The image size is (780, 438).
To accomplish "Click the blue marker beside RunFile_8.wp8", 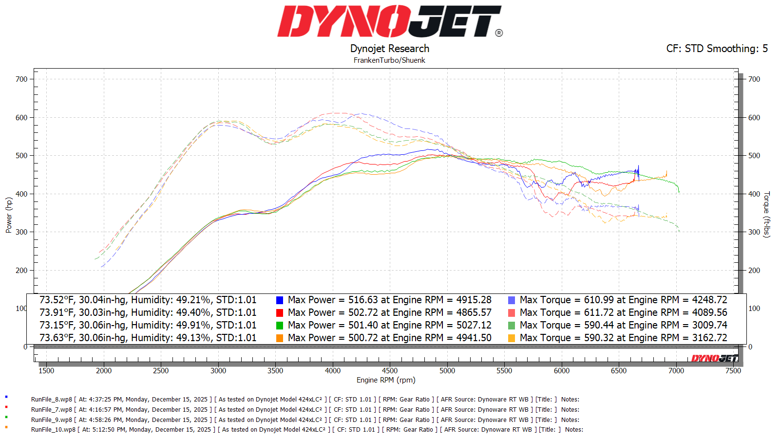I will pos(6,397).
